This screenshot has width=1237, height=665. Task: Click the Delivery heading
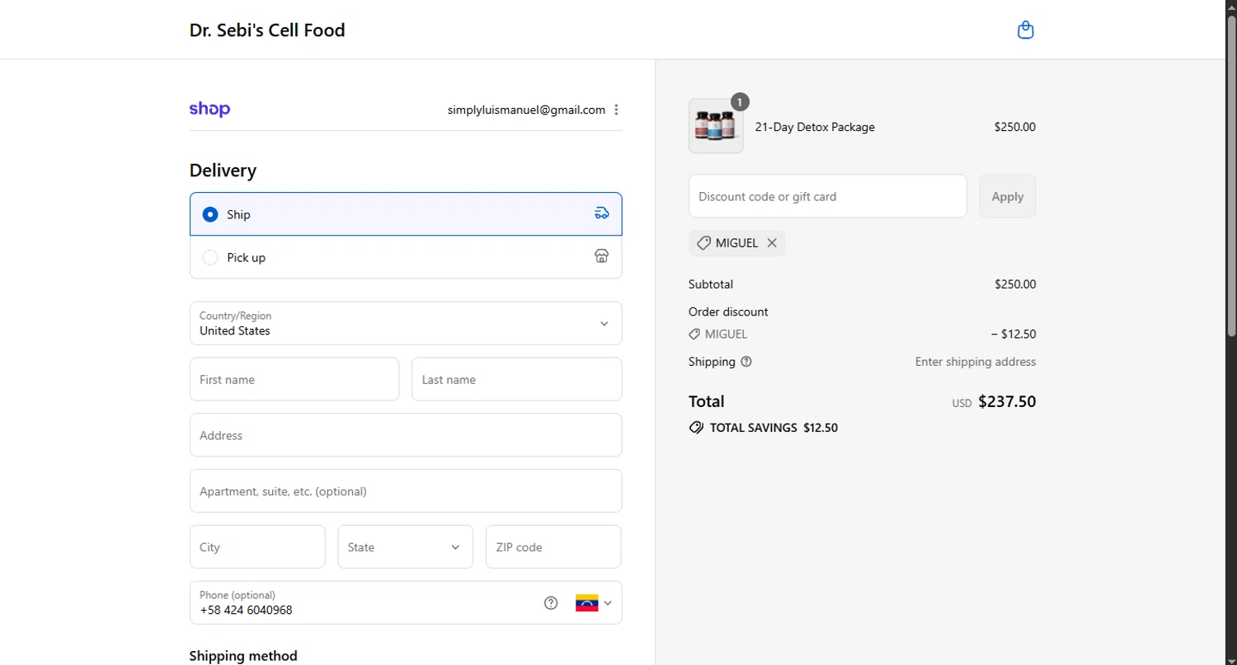tap(223, 171)
